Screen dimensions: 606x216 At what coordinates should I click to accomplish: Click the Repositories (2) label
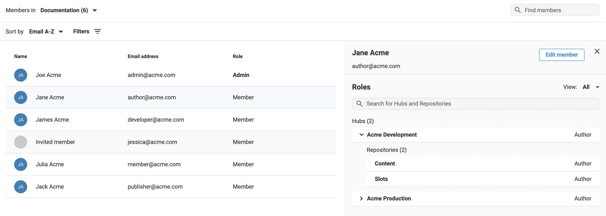click(x=386, y=150)
